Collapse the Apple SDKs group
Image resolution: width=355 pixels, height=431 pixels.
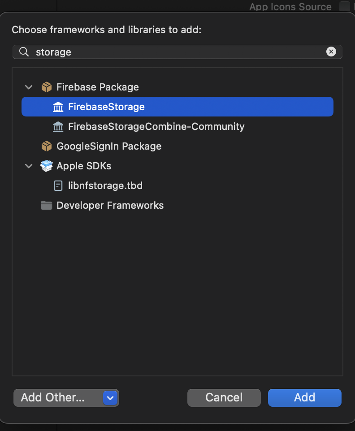click(29, 166)
